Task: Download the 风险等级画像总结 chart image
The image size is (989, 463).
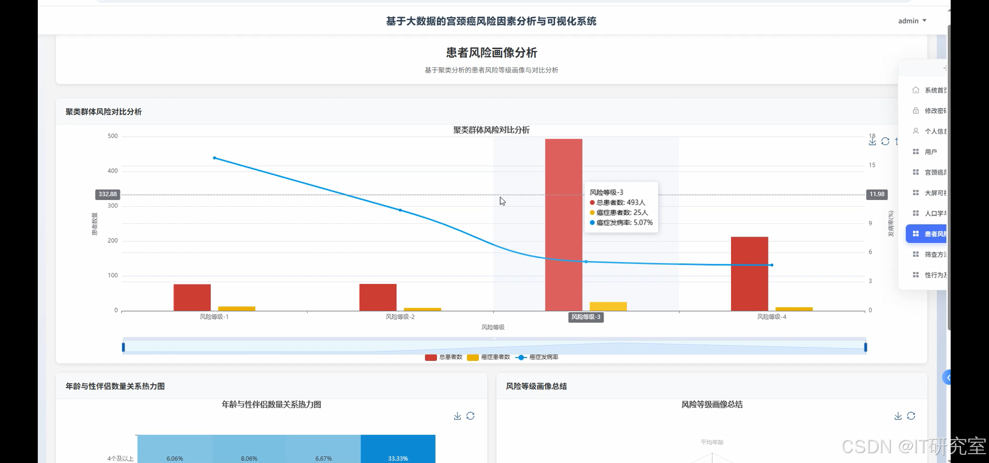Action: [898, 416]
